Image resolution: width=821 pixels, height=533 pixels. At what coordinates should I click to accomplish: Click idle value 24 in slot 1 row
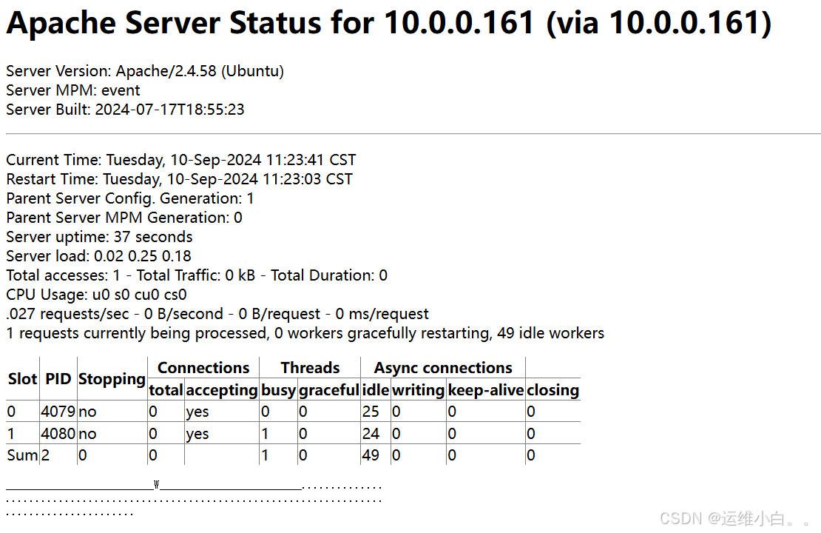coord(371,434)
